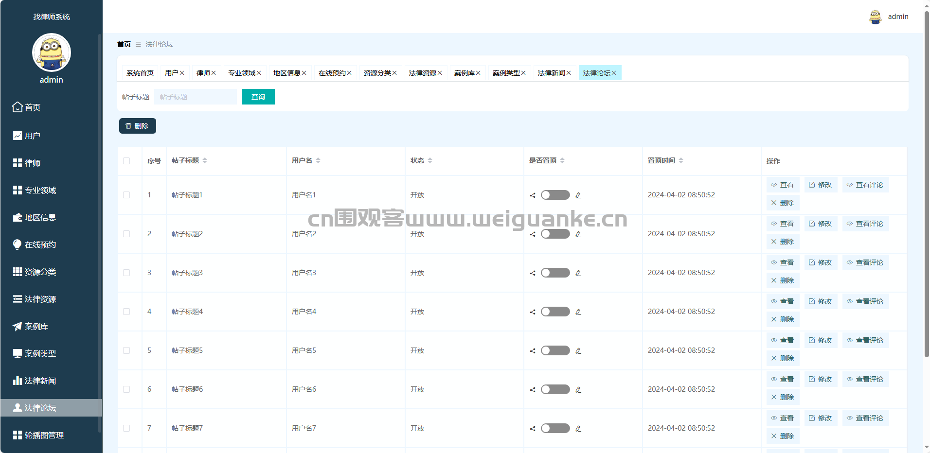The width and height of the screenshot is (930, 453).
Task: Click 查看评论 for 帖子标题5
Action: 865,340
